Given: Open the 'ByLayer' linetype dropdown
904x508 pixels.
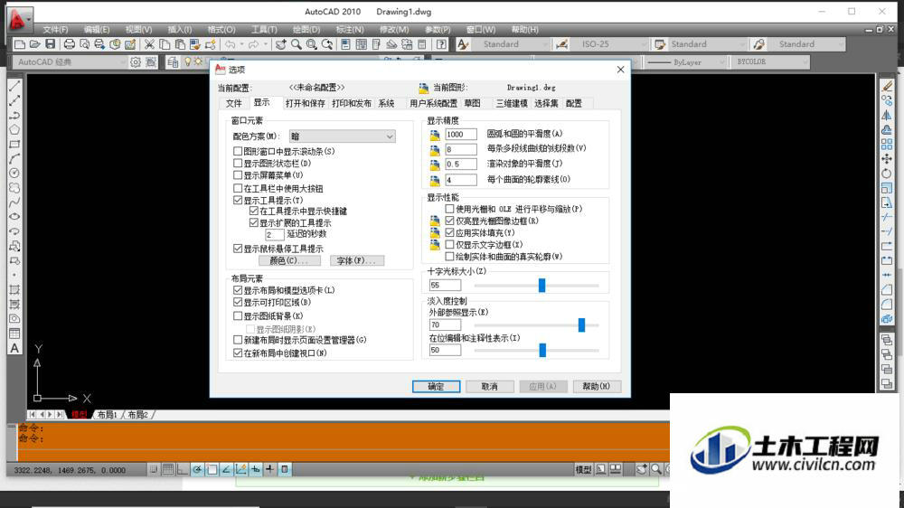Looking at the screenshot, I should coord(685,62).
